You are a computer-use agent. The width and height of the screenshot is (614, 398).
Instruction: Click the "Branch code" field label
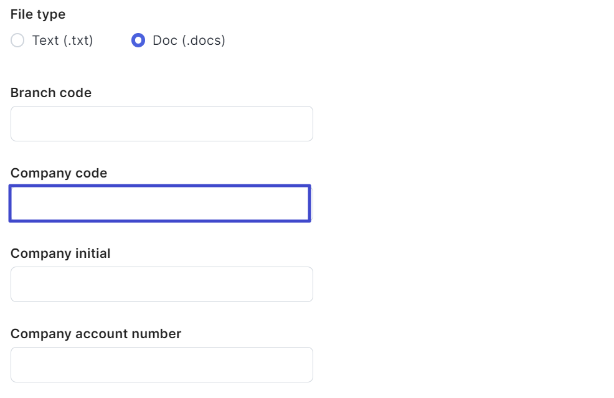51,93
